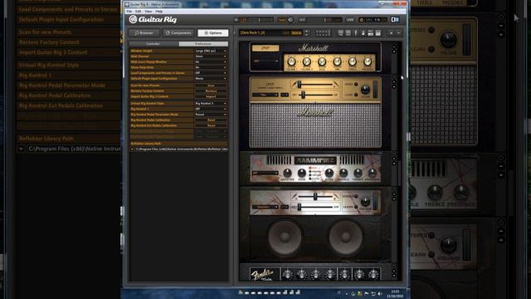Click the Marshall cabinet Volume knob
The width and height of the screenshot is (531, 299).
point(365,90)
